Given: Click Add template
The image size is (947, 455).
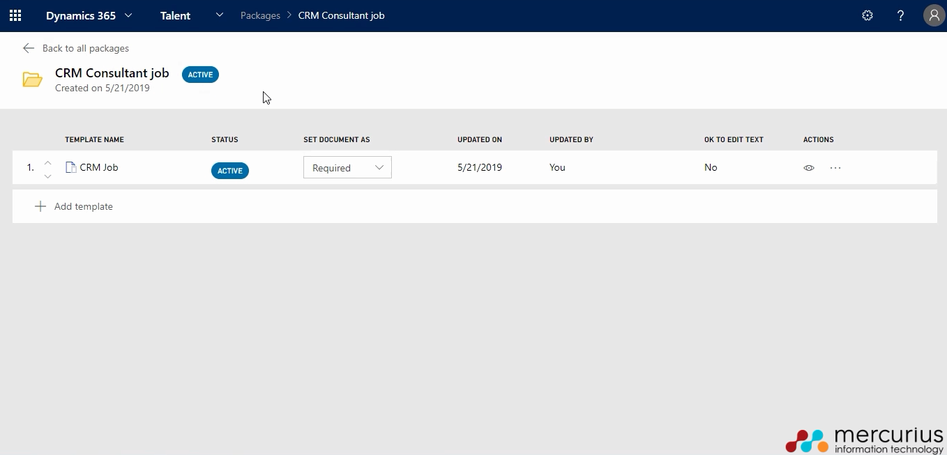Looking at the screenshot, I should [84, 206].
